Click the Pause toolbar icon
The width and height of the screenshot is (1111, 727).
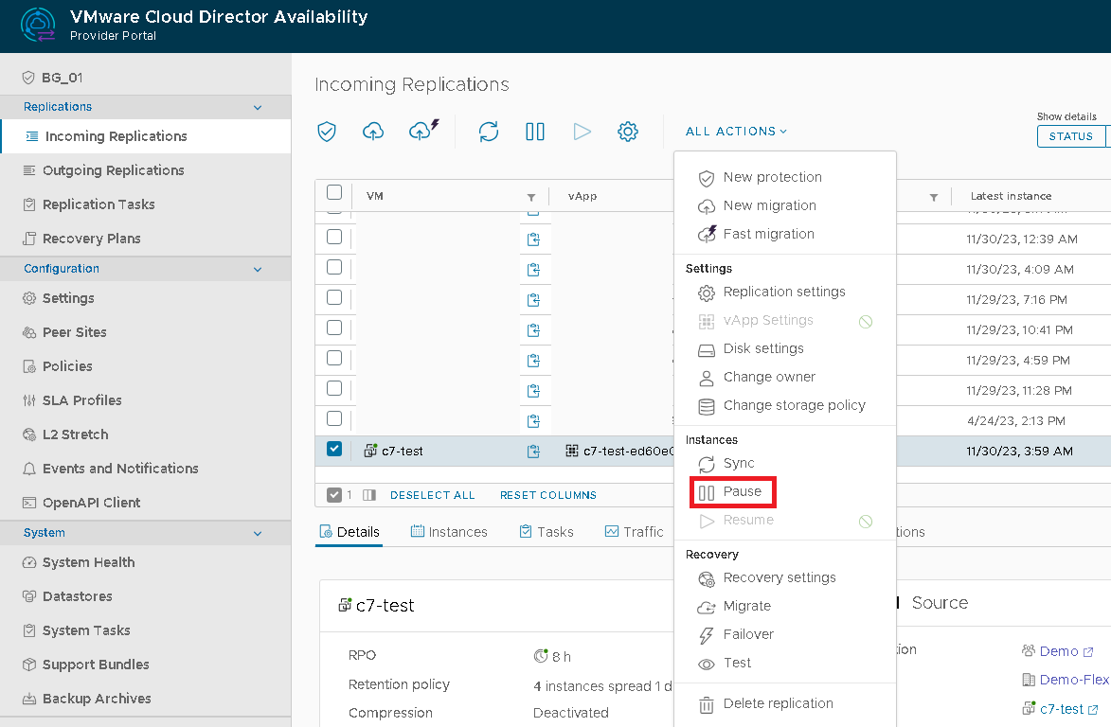tap(535, 132)
